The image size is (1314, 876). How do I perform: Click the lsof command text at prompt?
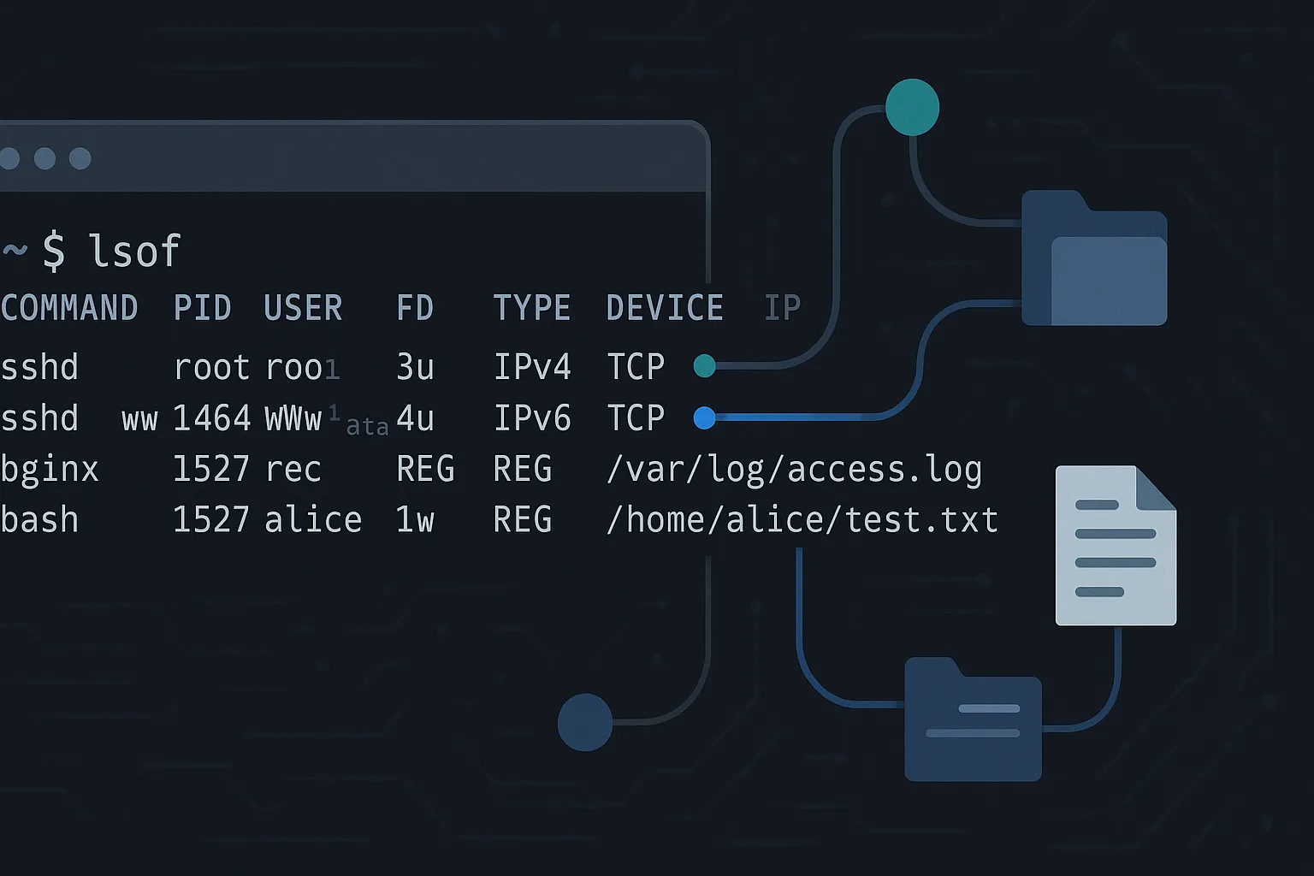click(x=134, y=251)
